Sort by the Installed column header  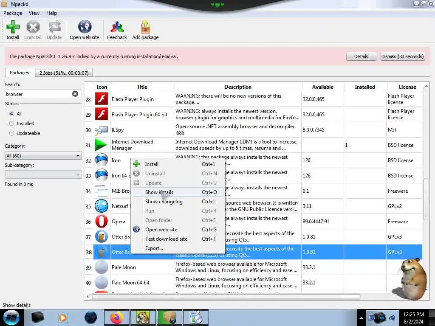[x=365, y=87]
